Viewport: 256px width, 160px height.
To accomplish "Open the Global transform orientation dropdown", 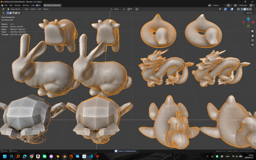I will pyautogui.click(x=116, y=9).
